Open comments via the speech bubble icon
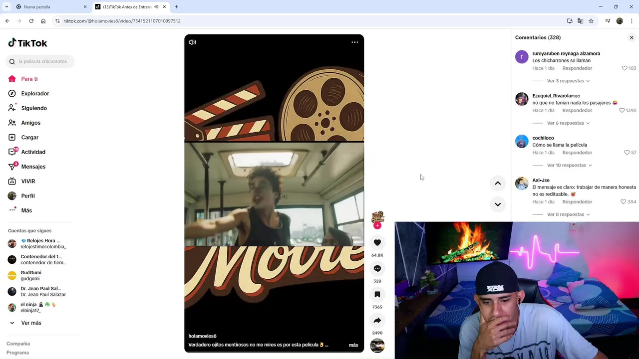This screenshot has width=639, height=359. pos(377,268)
